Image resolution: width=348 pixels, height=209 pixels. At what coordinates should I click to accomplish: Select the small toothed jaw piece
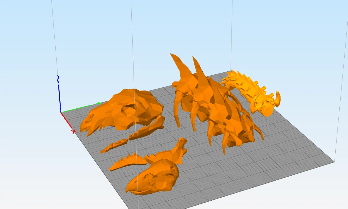(128, 162)
